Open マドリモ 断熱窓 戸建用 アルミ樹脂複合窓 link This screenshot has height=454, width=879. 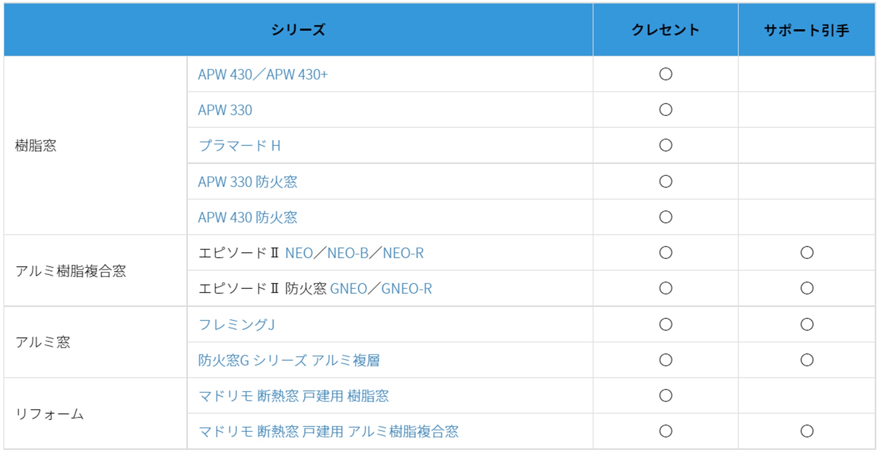click(x=328, y=431)
